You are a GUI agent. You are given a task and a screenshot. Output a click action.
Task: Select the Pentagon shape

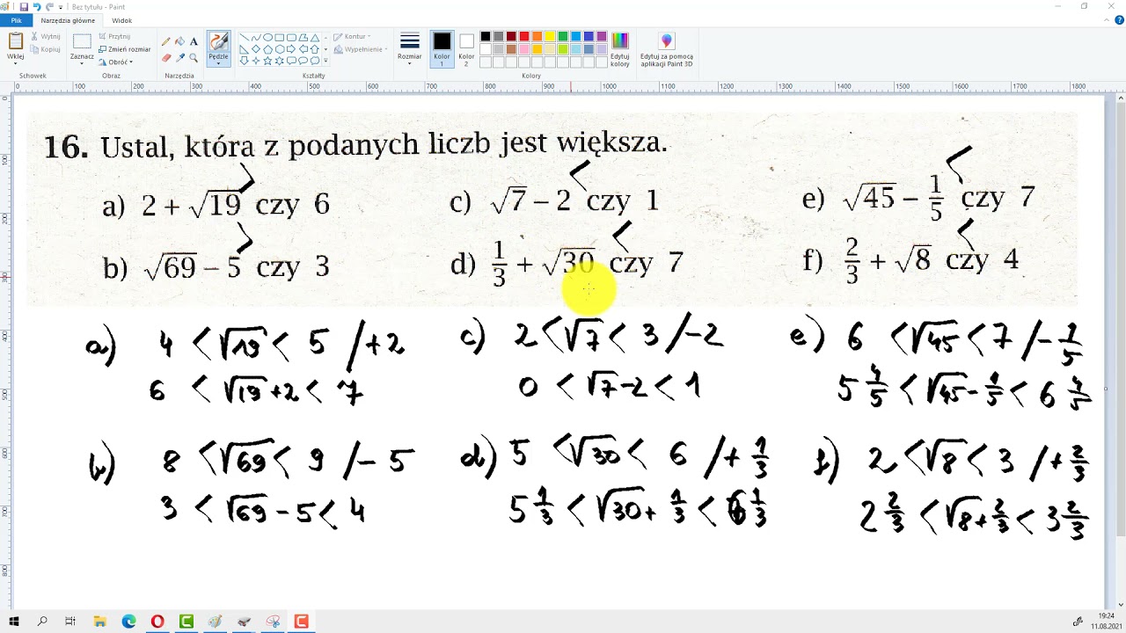click(x=267, y=49)
